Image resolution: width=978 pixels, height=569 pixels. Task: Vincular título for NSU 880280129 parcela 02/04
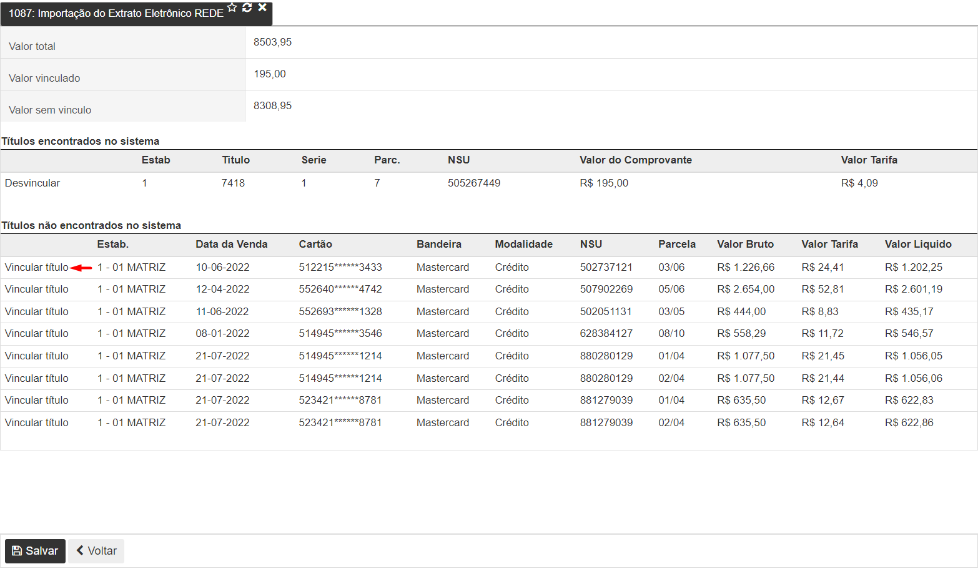[37, 378]
